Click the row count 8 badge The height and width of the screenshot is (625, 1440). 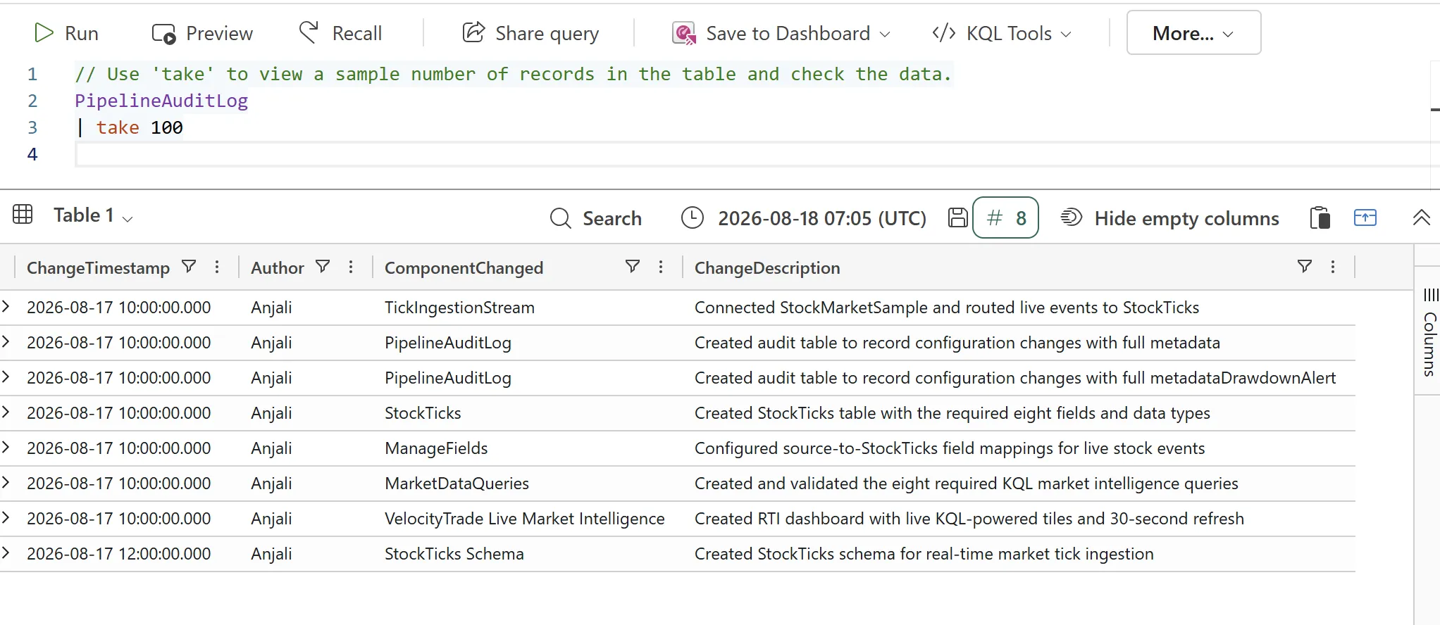click(1005, 217)
